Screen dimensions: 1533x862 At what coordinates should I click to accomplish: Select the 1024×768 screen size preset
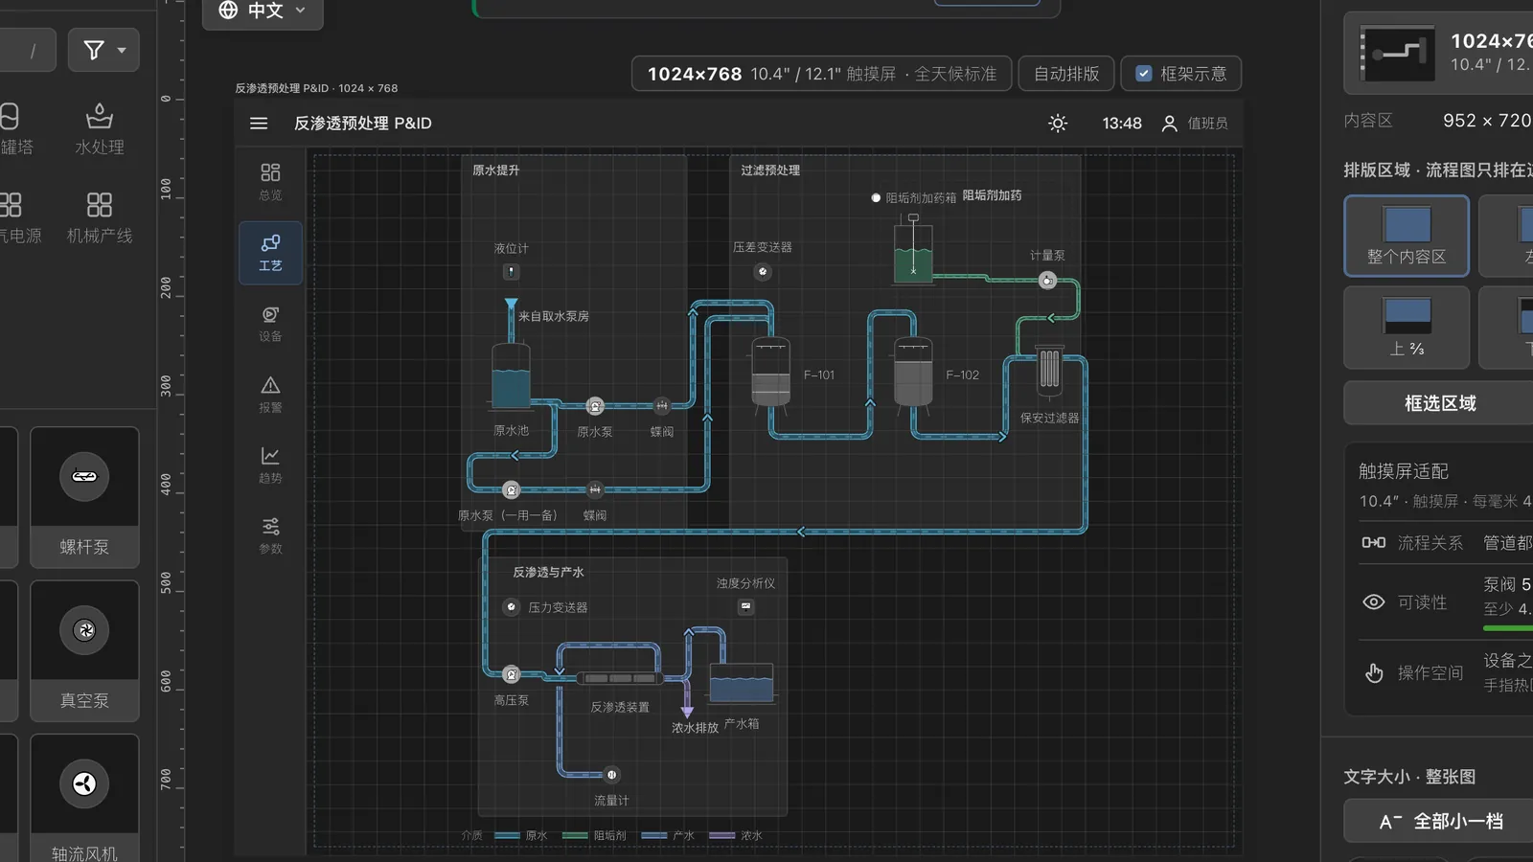[821, 74]
